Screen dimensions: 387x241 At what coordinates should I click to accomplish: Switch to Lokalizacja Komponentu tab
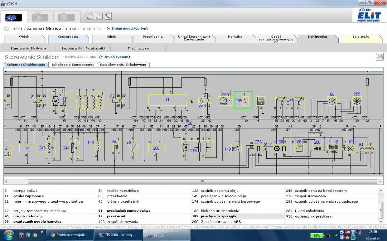tap(72, 65)
